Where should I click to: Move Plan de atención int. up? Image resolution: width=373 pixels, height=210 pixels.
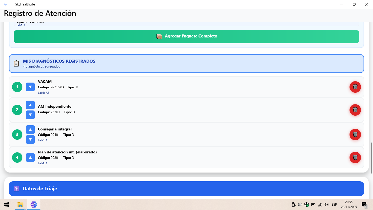click(x=30, y=157)
